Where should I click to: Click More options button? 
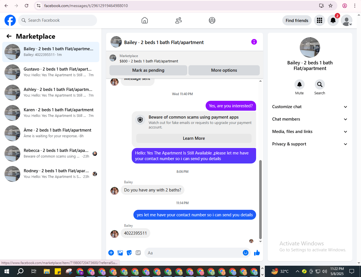[224, 70]
